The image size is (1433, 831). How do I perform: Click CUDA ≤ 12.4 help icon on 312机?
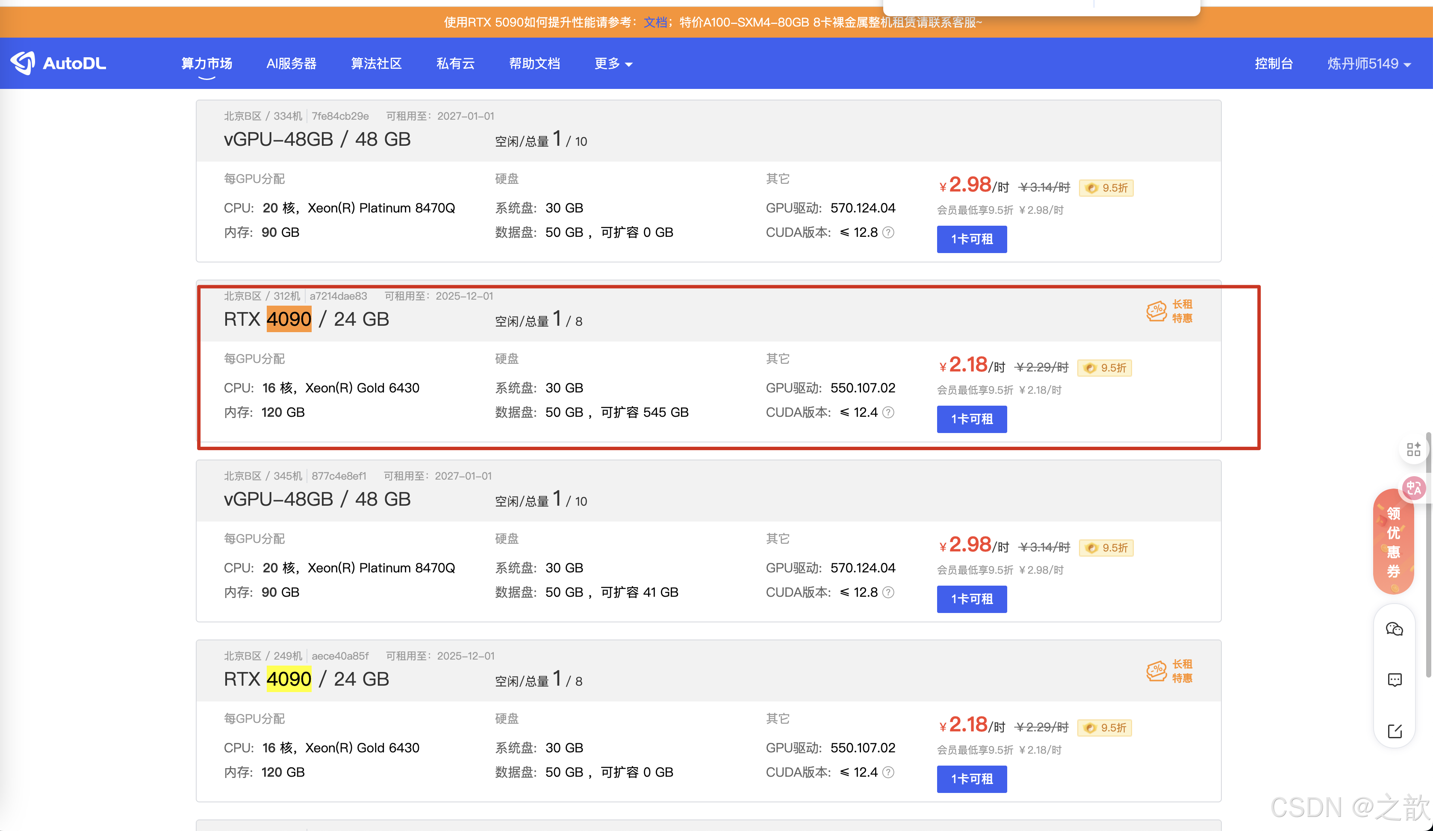coord(888,413)
